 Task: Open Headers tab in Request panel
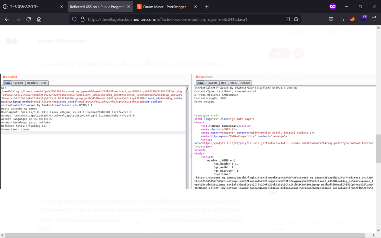(32, 83)
